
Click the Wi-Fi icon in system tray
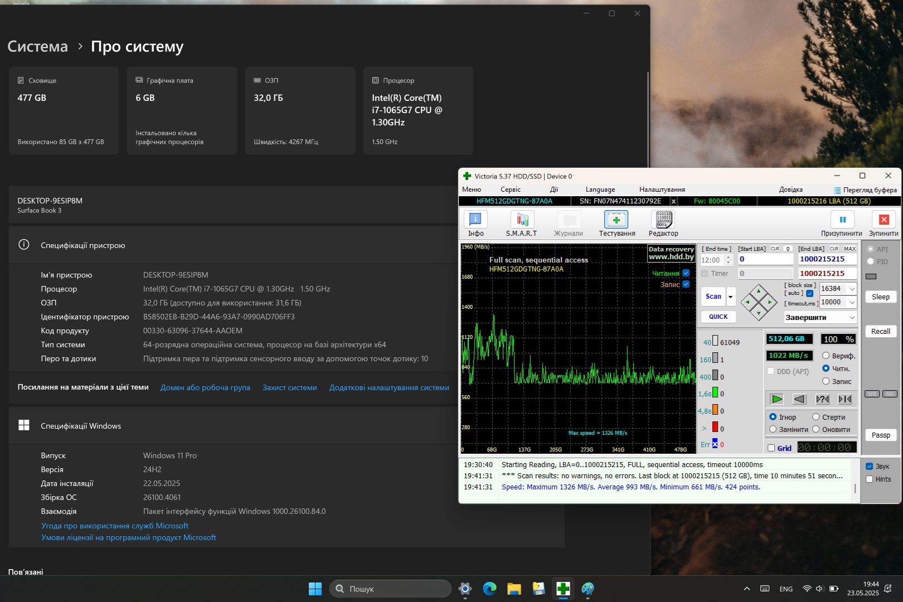(x=807, y=589)
